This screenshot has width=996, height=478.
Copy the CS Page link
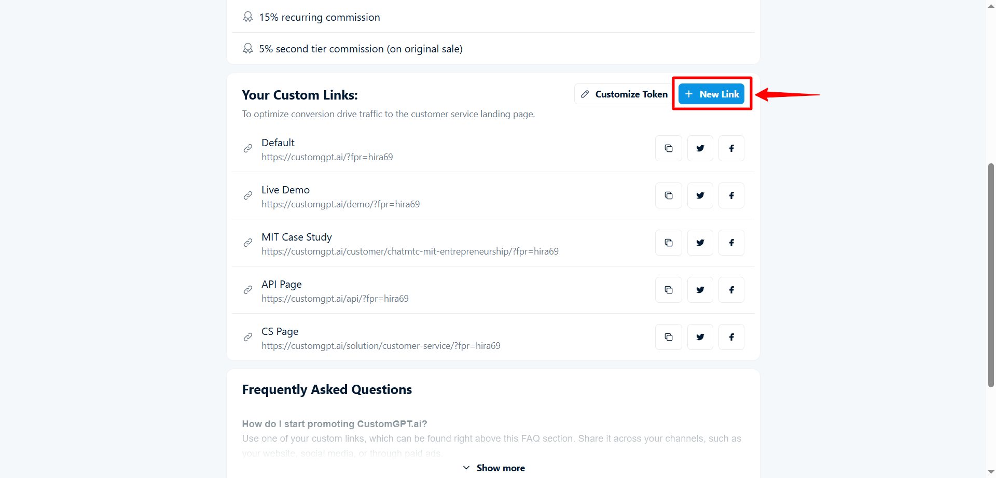click(x=669, y=337)
